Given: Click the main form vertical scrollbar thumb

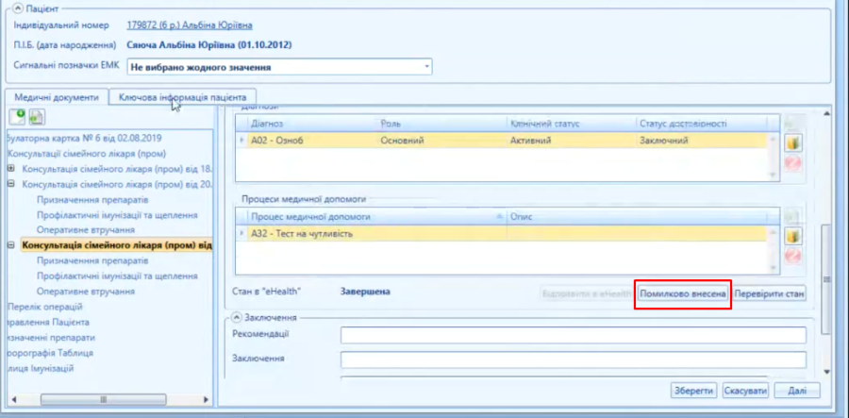Looking at the screenshot, I should coord(826,279).
